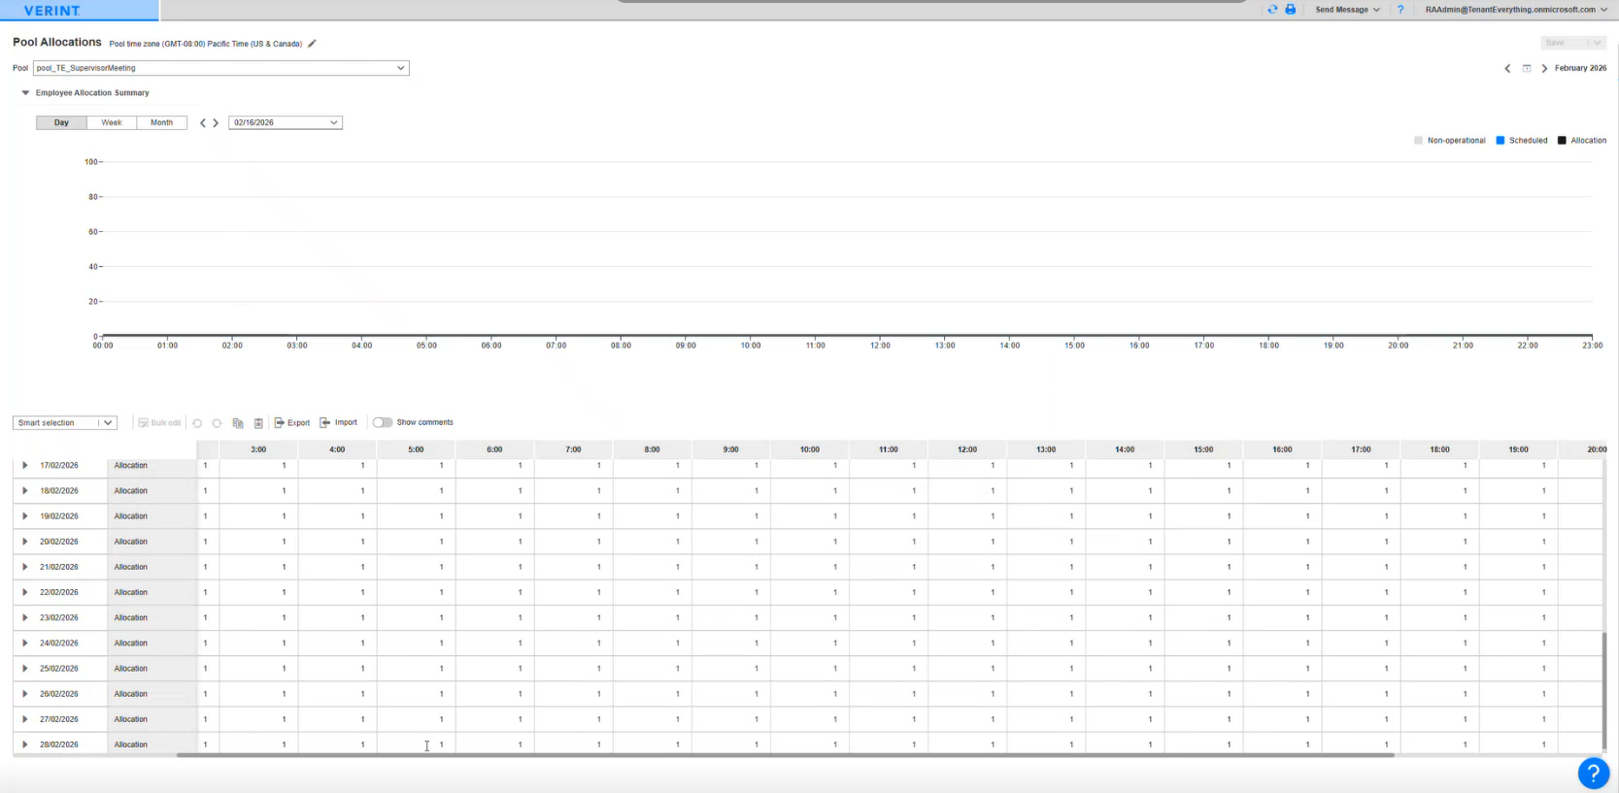Image resolution: width=1619 pixels, height=793 pixels.
Task: Select the 16:00 column header
Action: pyautogui.click(x=1282, y=449)
